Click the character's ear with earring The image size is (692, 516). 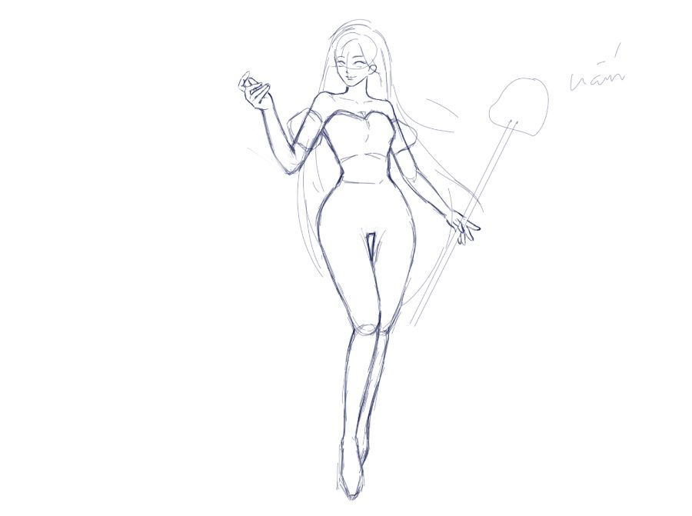374,70
